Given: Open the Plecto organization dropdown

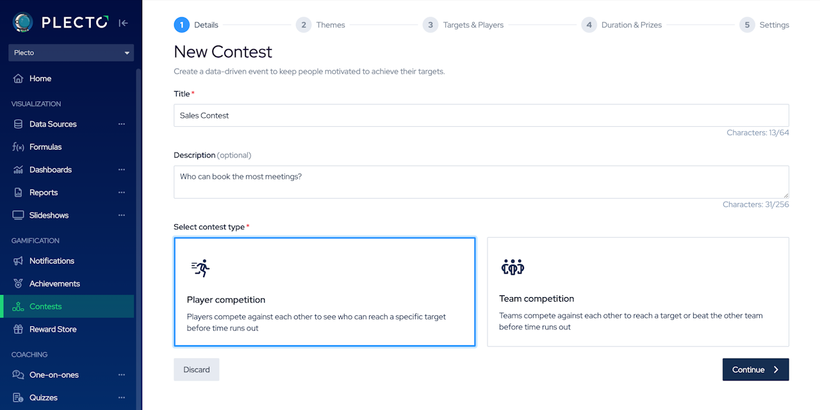Looking at the screenshot, I should tap(71, 53).
